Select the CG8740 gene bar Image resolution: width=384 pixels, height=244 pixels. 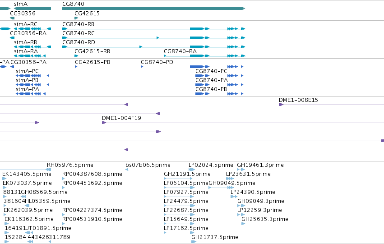point(153,9)
